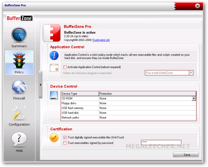The width and height of the screenshot is (208, 167).
Task: Switch to the Help section label
Action: coord(19,151)
